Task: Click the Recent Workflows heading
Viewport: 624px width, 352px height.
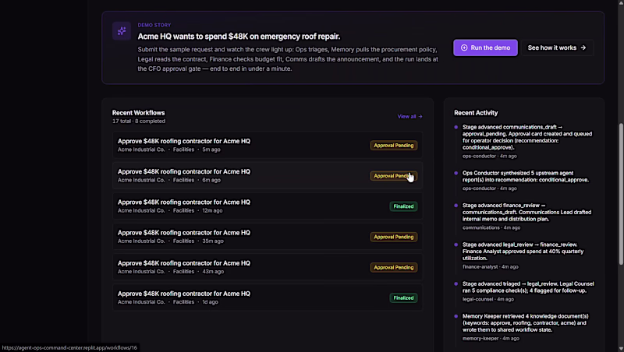Action: click(138, 113)
